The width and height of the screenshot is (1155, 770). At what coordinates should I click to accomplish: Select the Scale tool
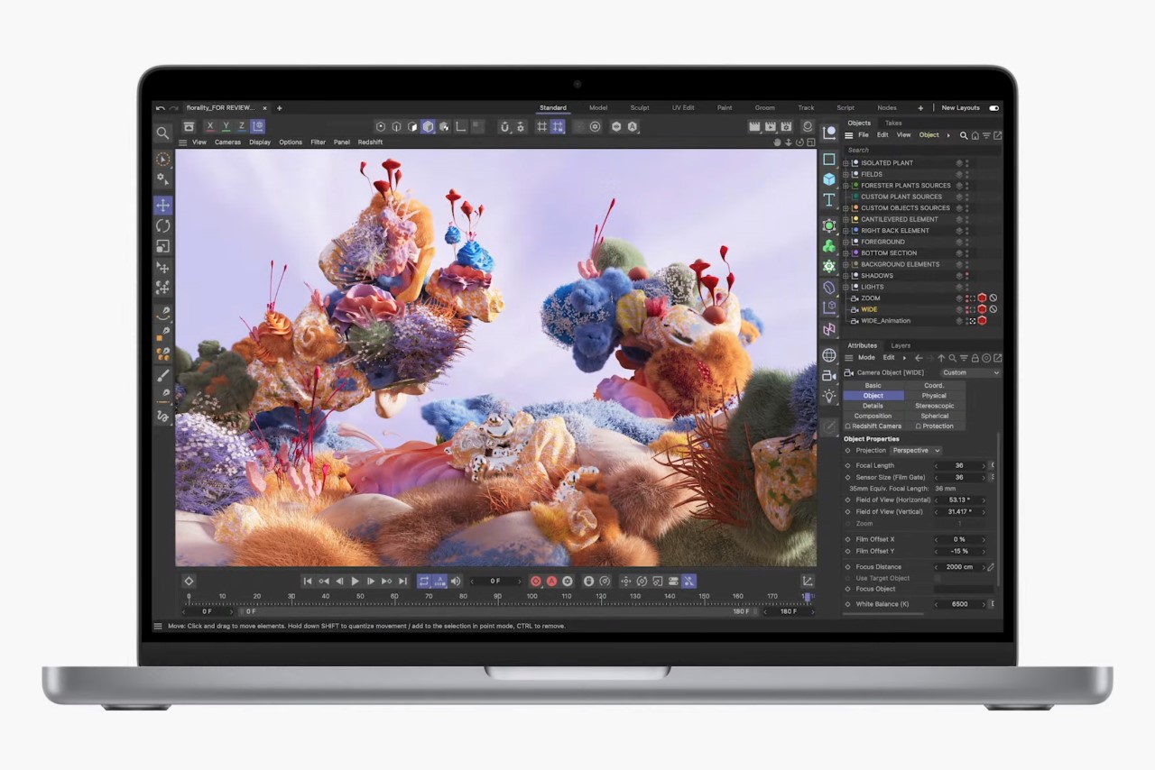click(162, 246)
